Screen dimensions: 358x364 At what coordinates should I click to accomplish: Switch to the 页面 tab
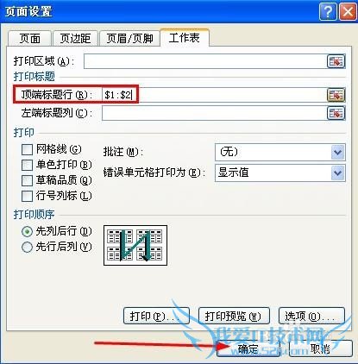click(x=29, y=39)
